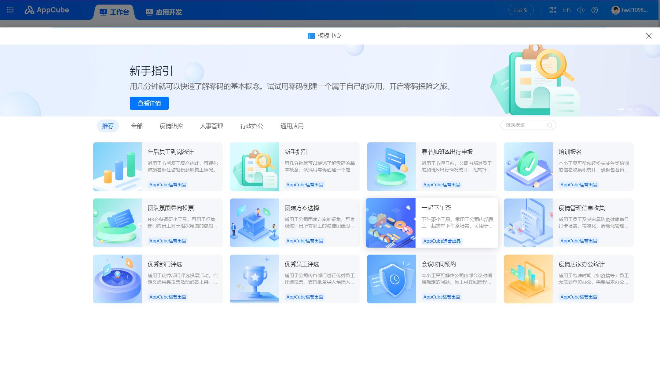Click the 优秀员工评选 title
The width and height of the screenshot is (660, 379).
coord(302,264)
